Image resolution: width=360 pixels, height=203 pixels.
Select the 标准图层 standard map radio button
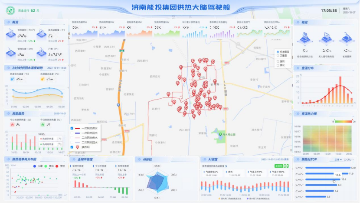[x=278, y=52]
